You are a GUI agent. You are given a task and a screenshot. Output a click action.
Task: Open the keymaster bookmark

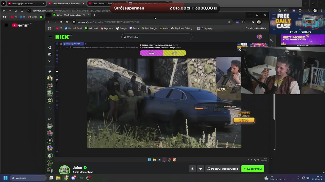pos(107,28)
